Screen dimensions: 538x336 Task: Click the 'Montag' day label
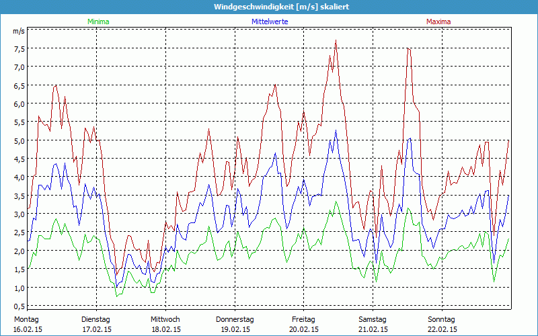26,320
